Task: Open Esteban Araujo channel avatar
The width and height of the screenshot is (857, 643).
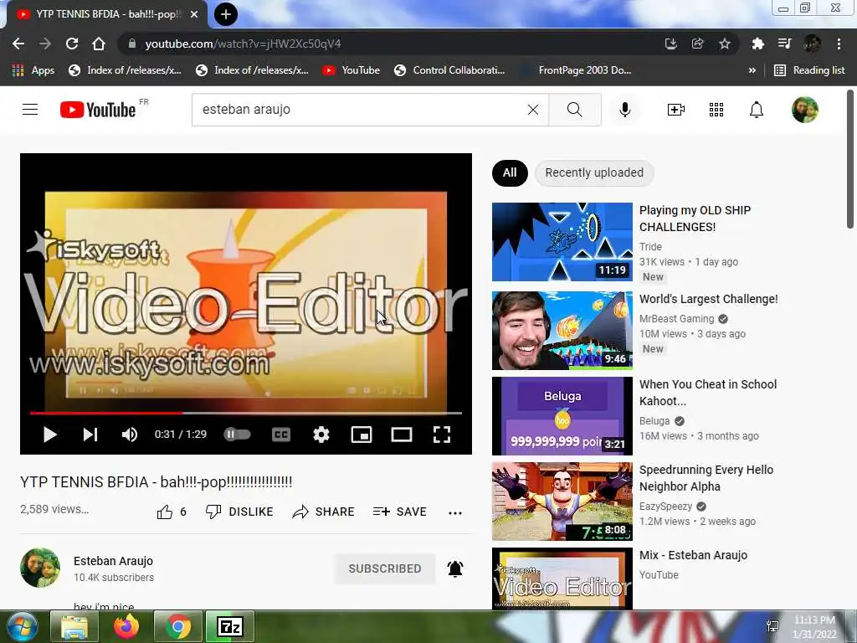Action: (40, 568)
